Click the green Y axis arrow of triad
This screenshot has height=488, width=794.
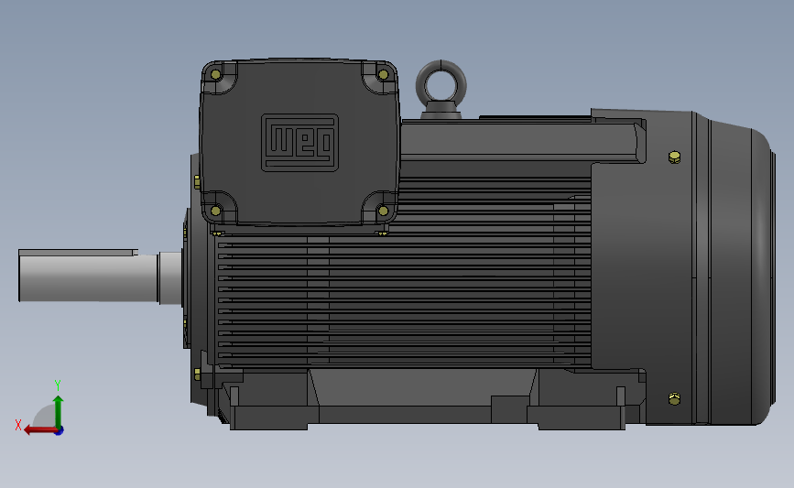(x=59, y=411)
